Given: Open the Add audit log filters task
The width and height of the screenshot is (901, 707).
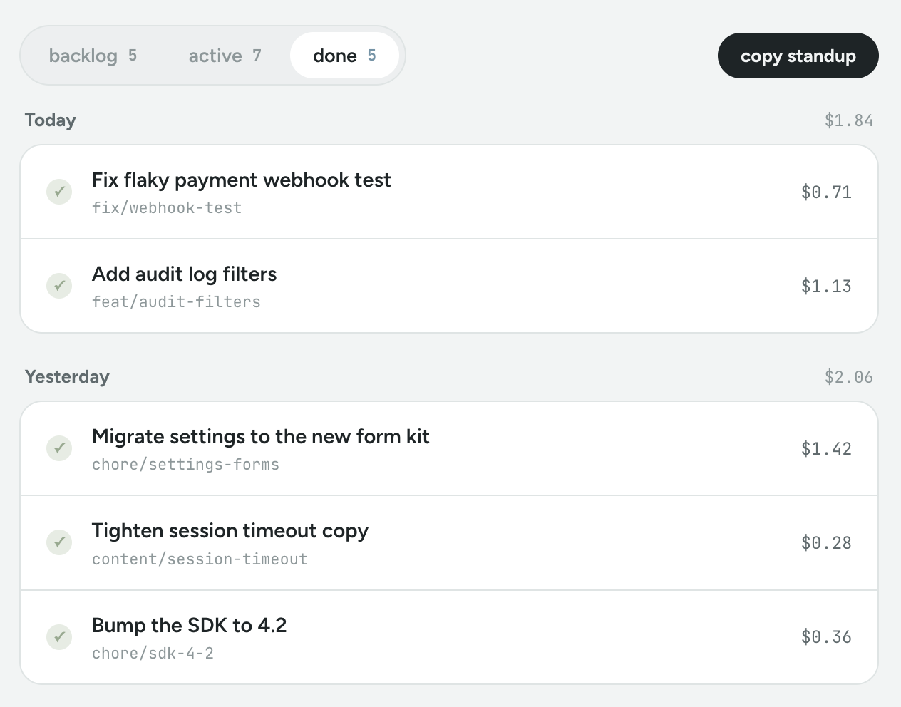Looking at the screenshot, I should click(449, 286).
